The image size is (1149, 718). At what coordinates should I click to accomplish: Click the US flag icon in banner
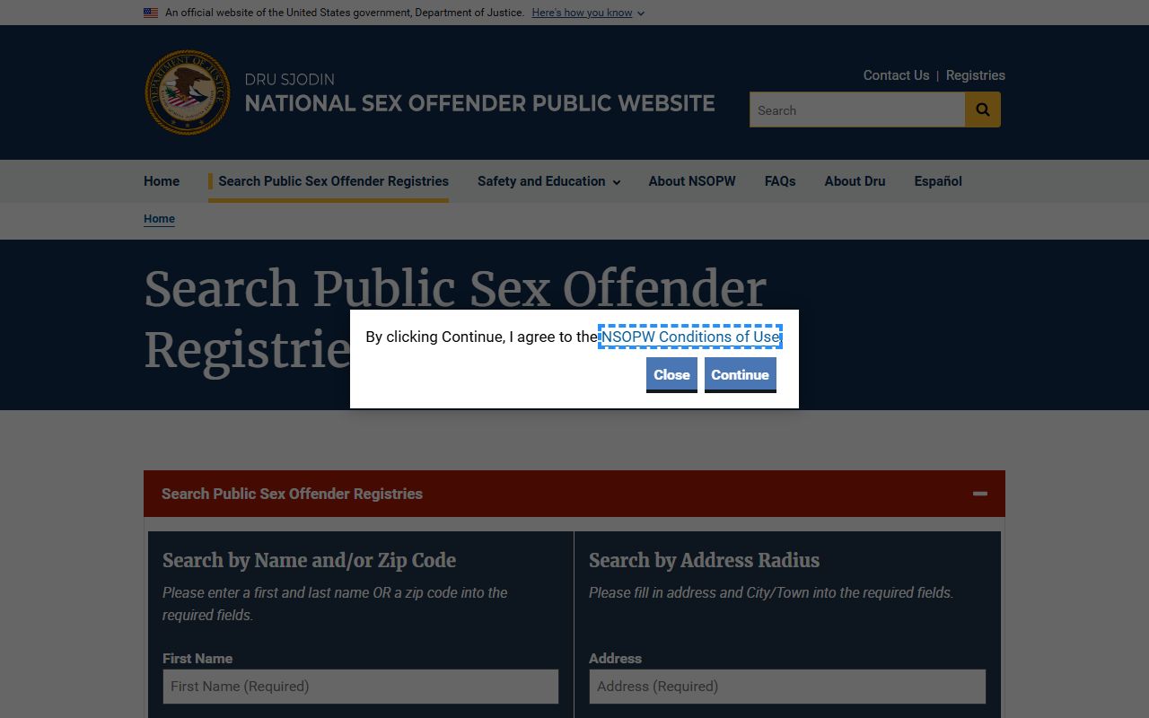(x=151, y=13)
